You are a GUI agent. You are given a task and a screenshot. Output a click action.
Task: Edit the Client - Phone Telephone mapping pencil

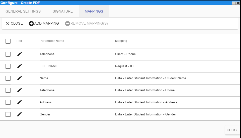[20, 54]
